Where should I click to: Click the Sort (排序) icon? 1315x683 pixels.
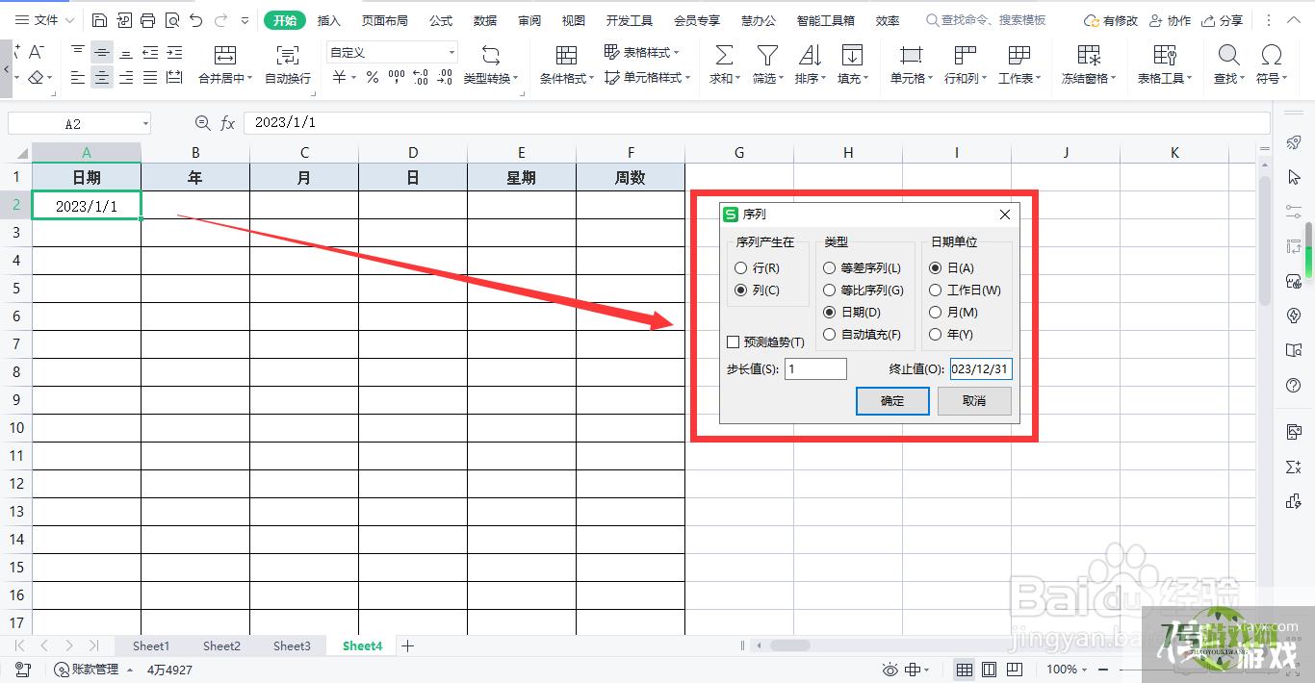pos(809,56)
